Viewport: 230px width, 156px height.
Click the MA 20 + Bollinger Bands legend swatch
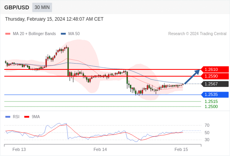pyautogui.click(x=8, y=34)
